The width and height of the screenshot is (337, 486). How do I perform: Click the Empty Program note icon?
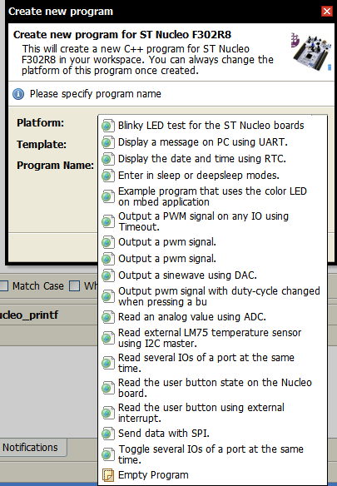108,475
